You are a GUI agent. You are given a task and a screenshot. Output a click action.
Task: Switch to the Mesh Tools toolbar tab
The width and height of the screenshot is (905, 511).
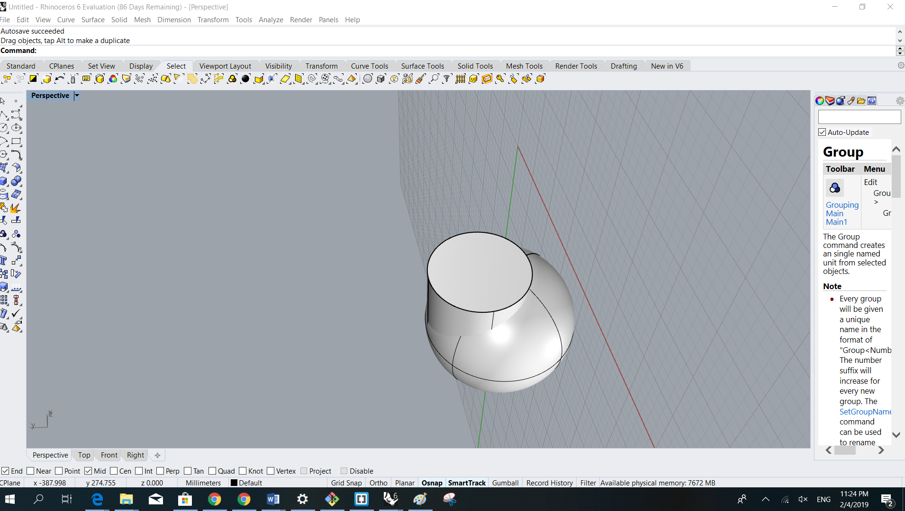coord(524,66)
